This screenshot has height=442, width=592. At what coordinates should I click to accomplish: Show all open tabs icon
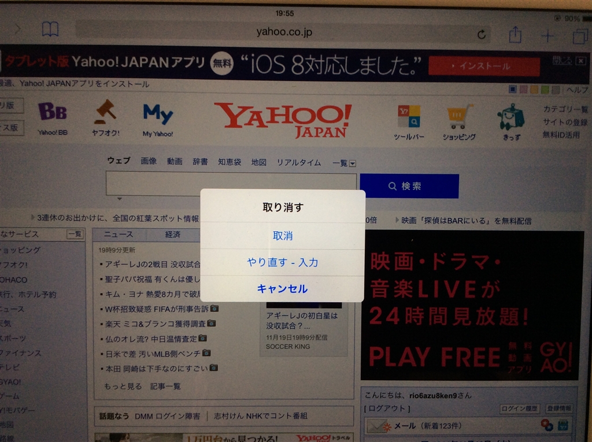pyautogui.click(x=580, y=36)
